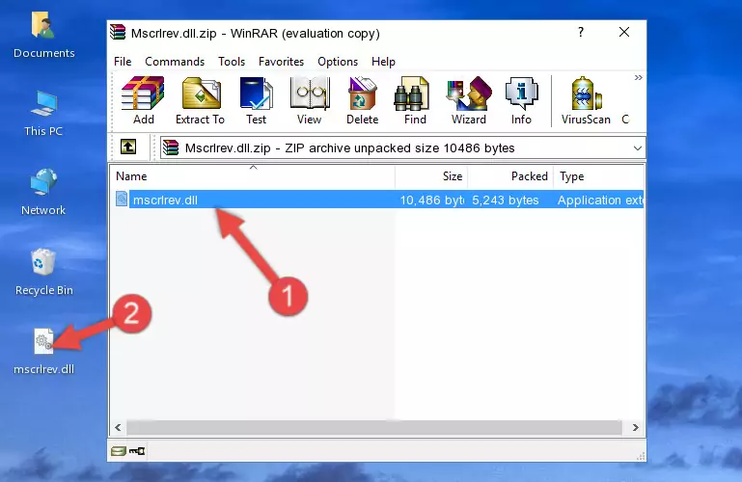Open the View file tool
Viewport: 742px width, 482px height.
310,100
